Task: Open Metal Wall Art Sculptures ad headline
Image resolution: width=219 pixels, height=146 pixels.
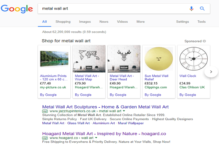Action: point(105,107)
